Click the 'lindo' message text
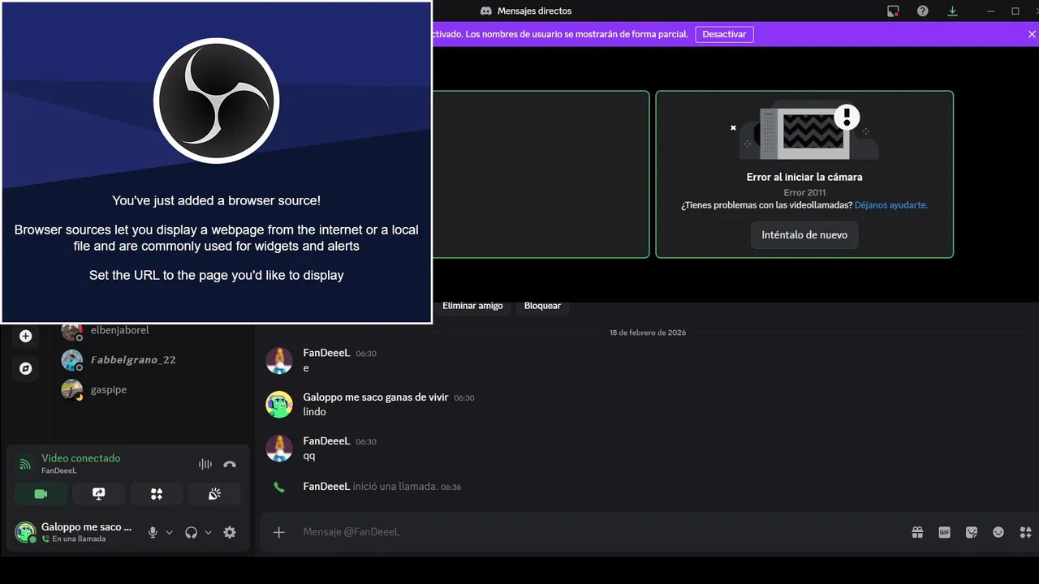Viewport: 1039px width, 584px height. click(314, 412)
